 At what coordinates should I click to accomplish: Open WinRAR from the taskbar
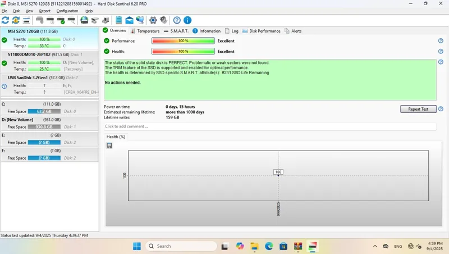[298, 246]
